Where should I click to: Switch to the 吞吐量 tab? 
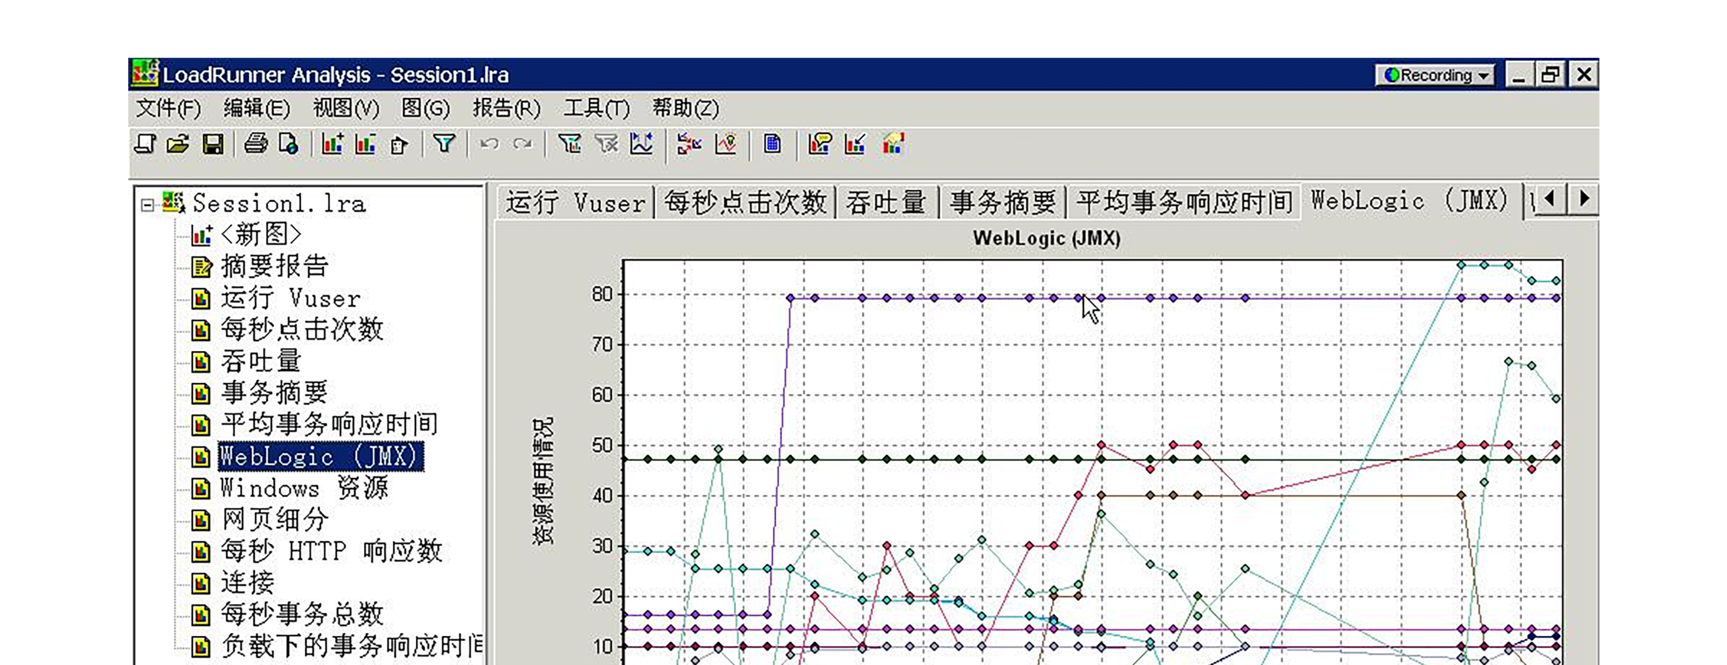click(x=885, y=202)
